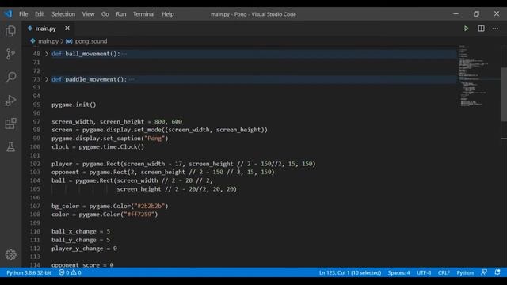This screenshot has height=285, width=507.
Task: Change end of line sequence CRLF
Action: (x=444, y=272)
